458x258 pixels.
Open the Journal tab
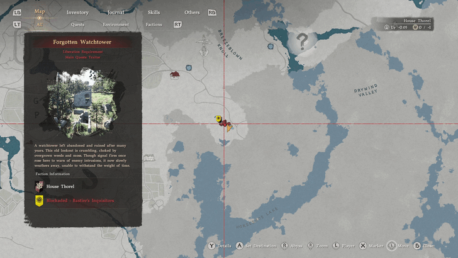[116, 13]
